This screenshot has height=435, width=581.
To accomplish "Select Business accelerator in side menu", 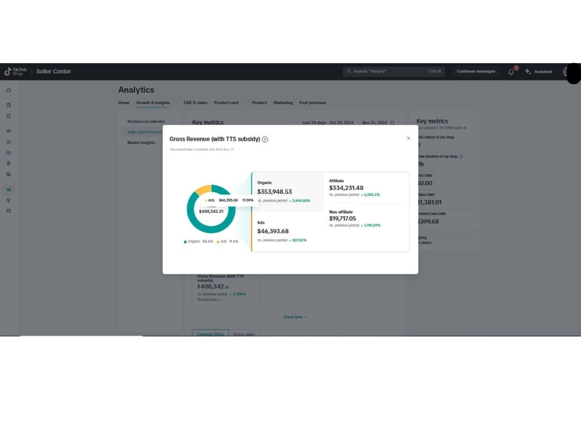I will coord(146,121).
